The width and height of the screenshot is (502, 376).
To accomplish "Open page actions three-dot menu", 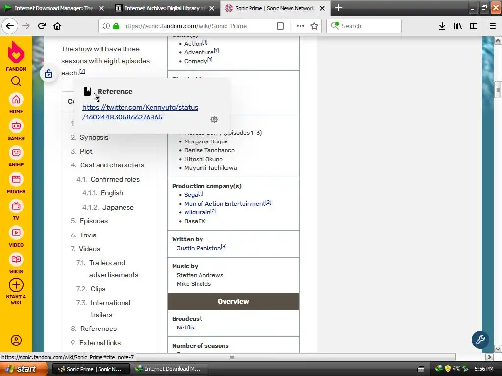I will (301, 26).
